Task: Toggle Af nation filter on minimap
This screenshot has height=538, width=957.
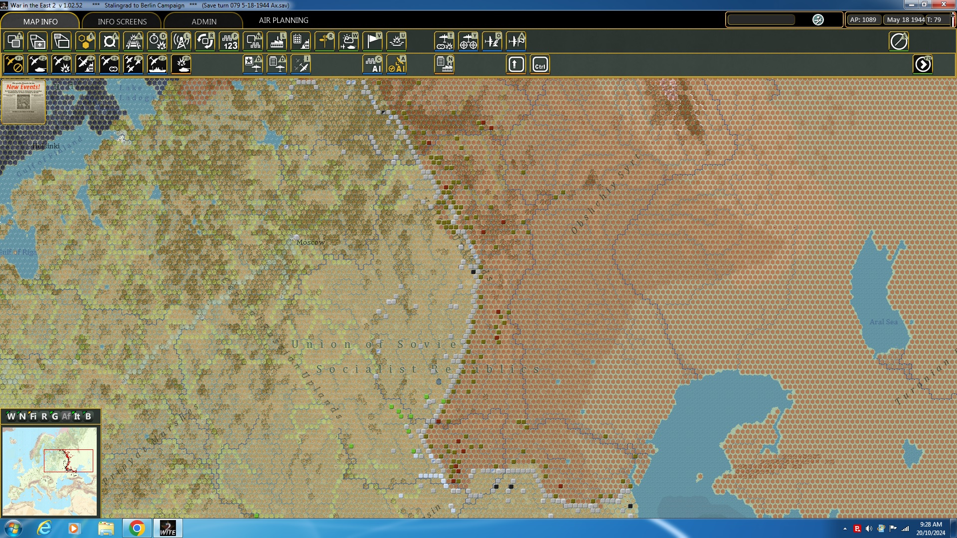Action: click(x=66, y=416)
